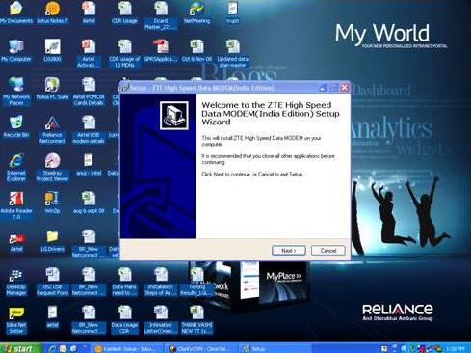Select the Recycle Bin icon
Screen dimensions: 471x353
(x=16, y=126)
